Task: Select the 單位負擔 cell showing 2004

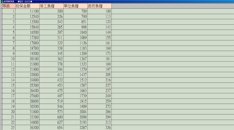Action: pos(75,112)
